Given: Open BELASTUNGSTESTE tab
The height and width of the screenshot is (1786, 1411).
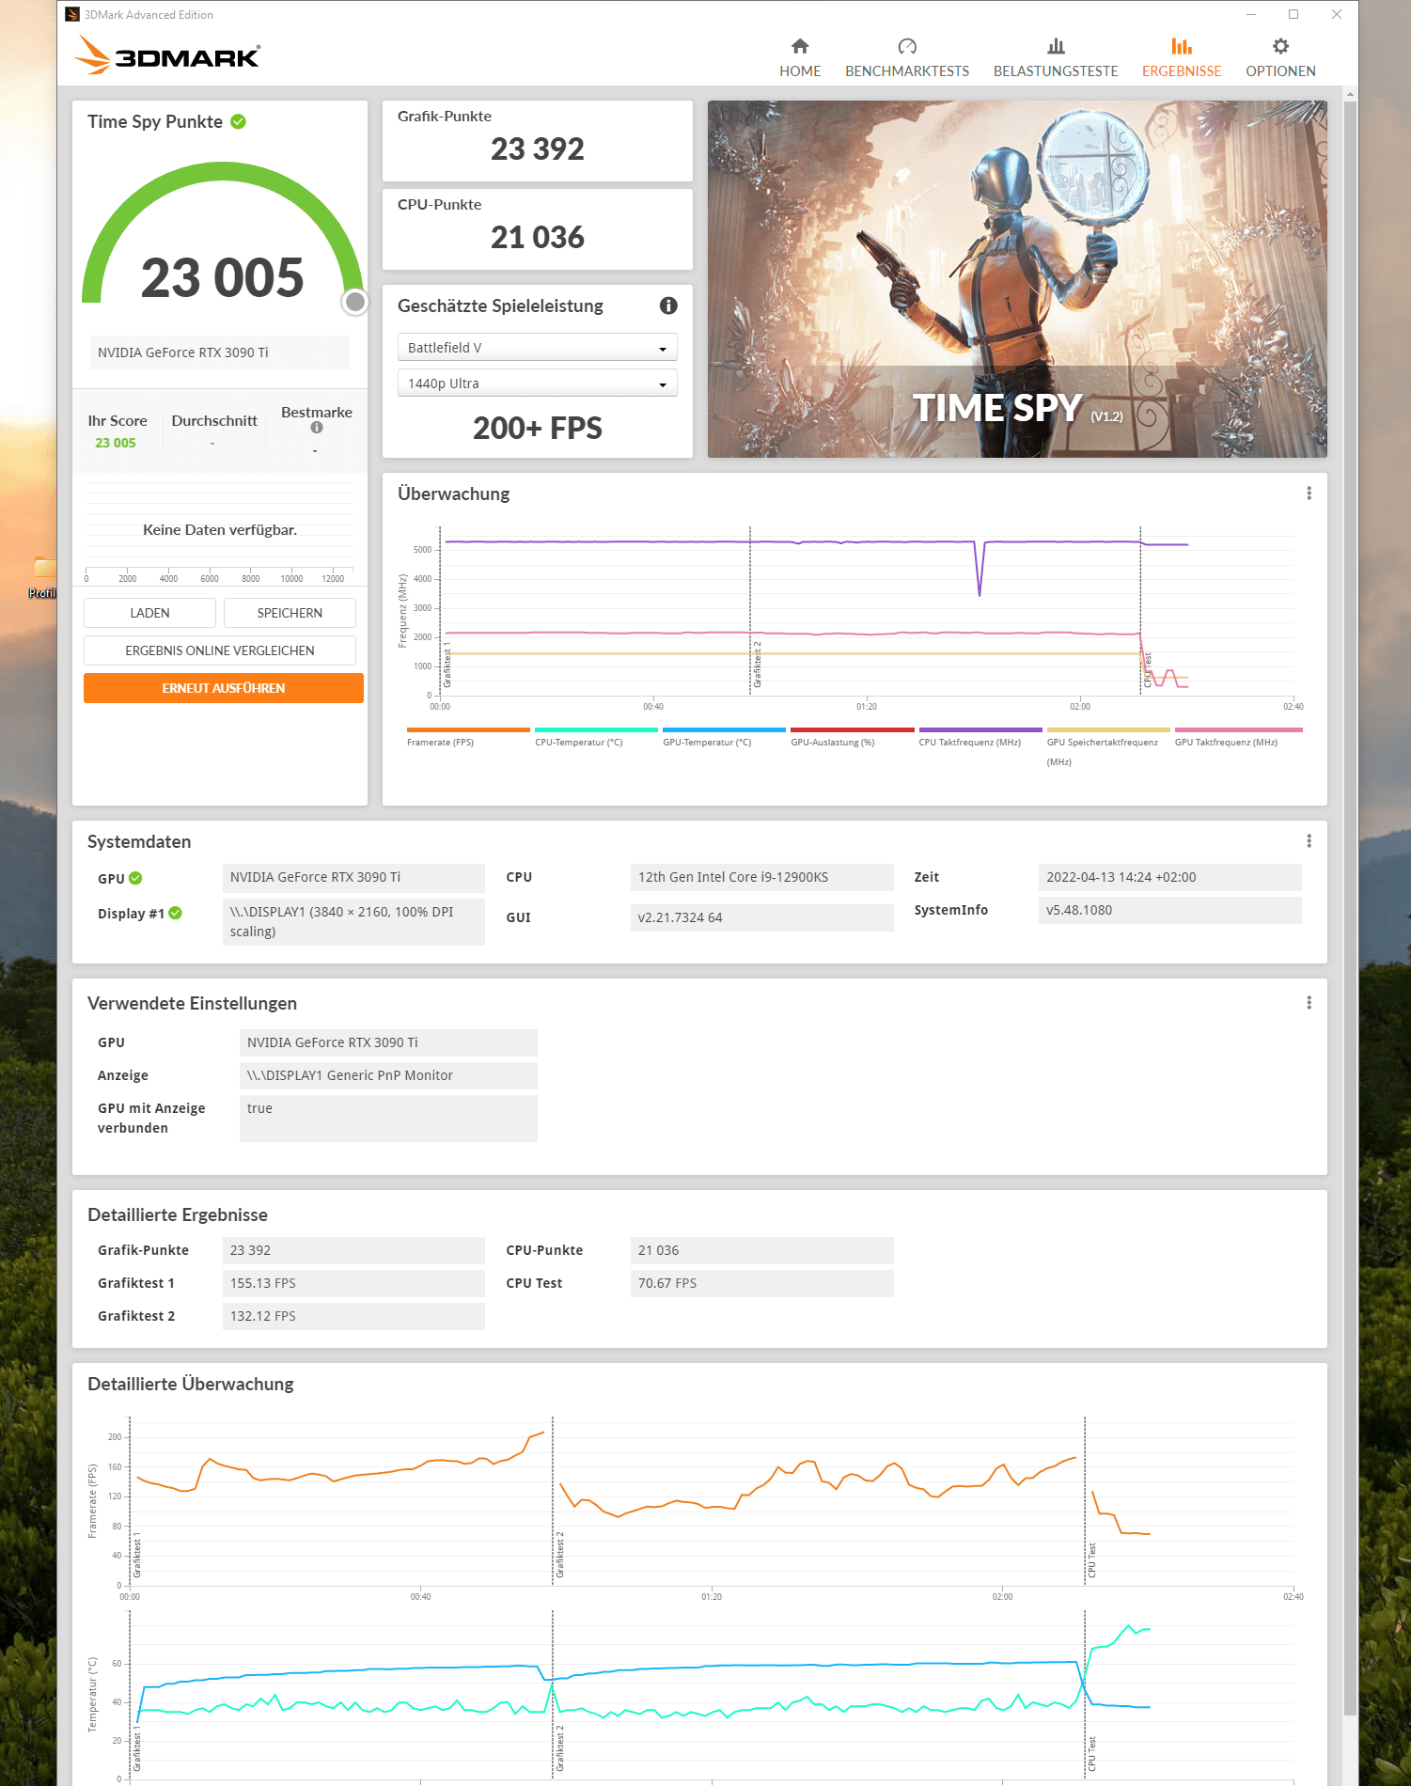Looking at the screenshot, I should (1056, 58).
